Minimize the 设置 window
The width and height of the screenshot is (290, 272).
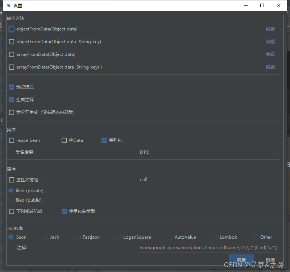pyautogui.click(x=246, y=5)
